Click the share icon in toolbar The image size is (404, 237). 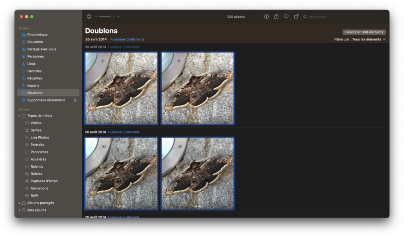coord(276,17)
